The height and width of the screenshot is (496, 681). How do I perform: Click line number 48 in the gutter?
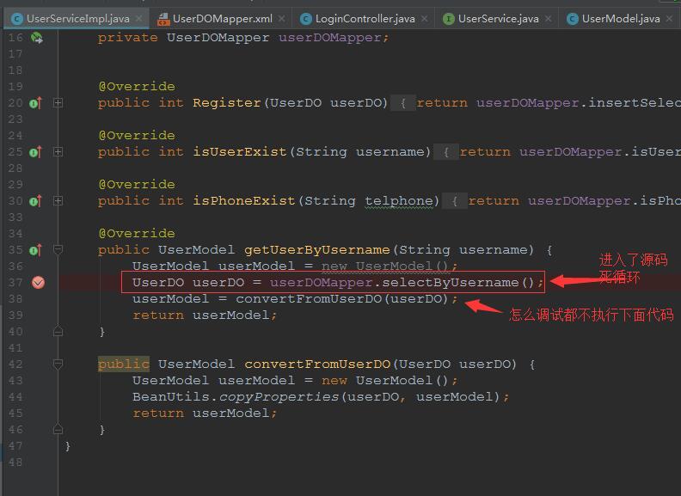[15, 462]
